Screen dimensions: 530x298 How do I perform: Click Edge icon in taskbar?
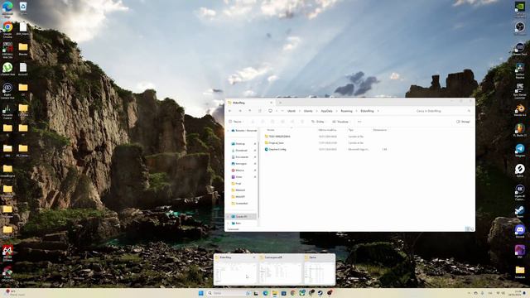(265, 293)
